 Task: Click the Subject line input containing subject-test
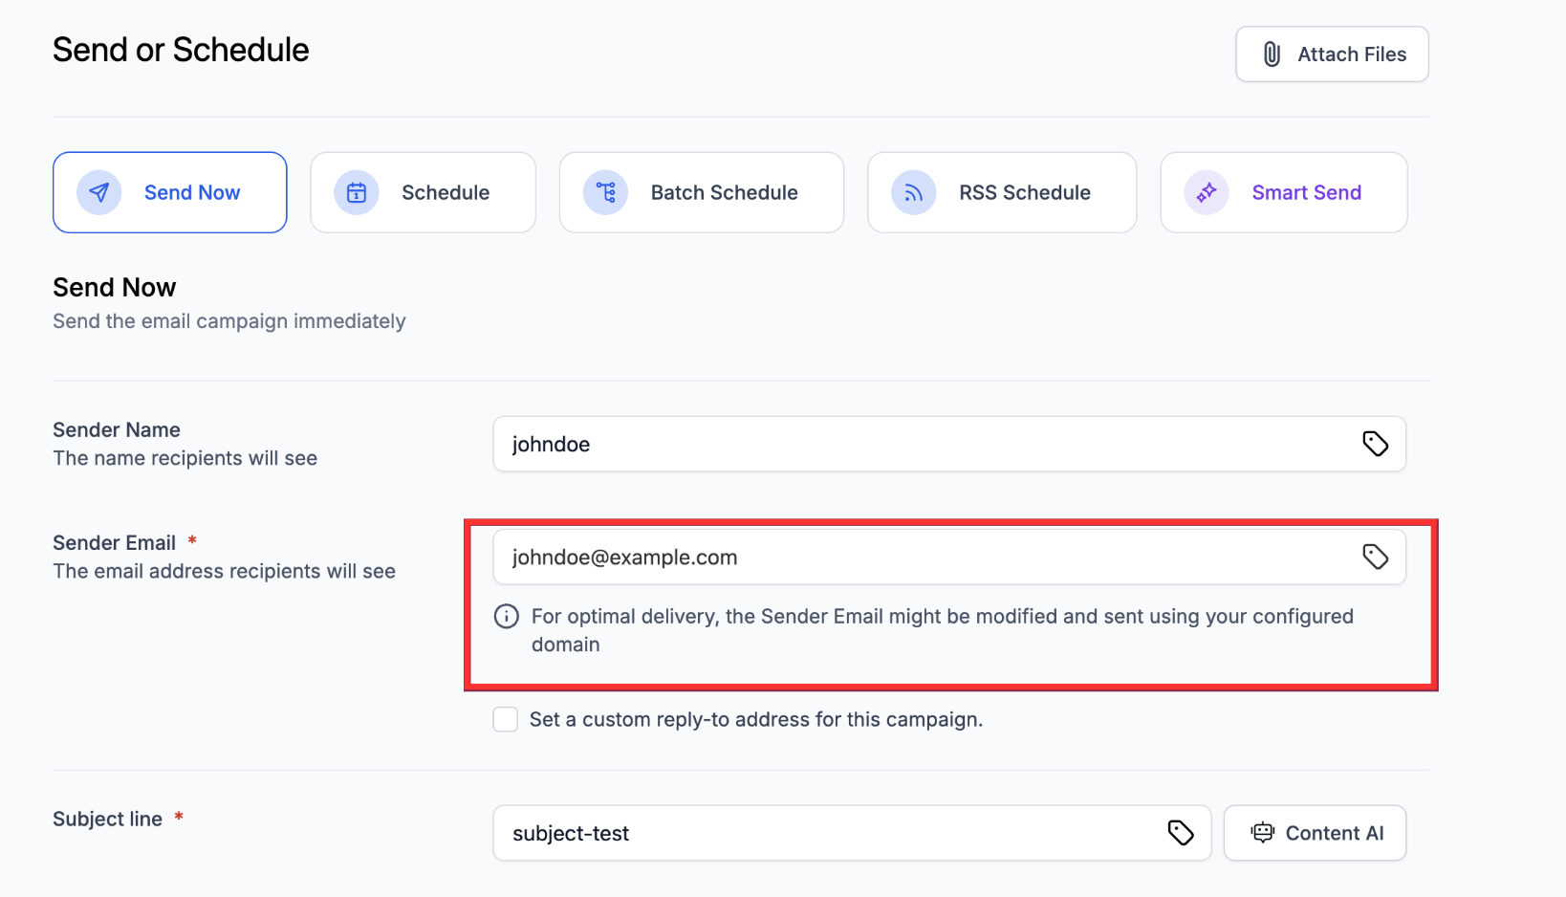tap(822, 833)
